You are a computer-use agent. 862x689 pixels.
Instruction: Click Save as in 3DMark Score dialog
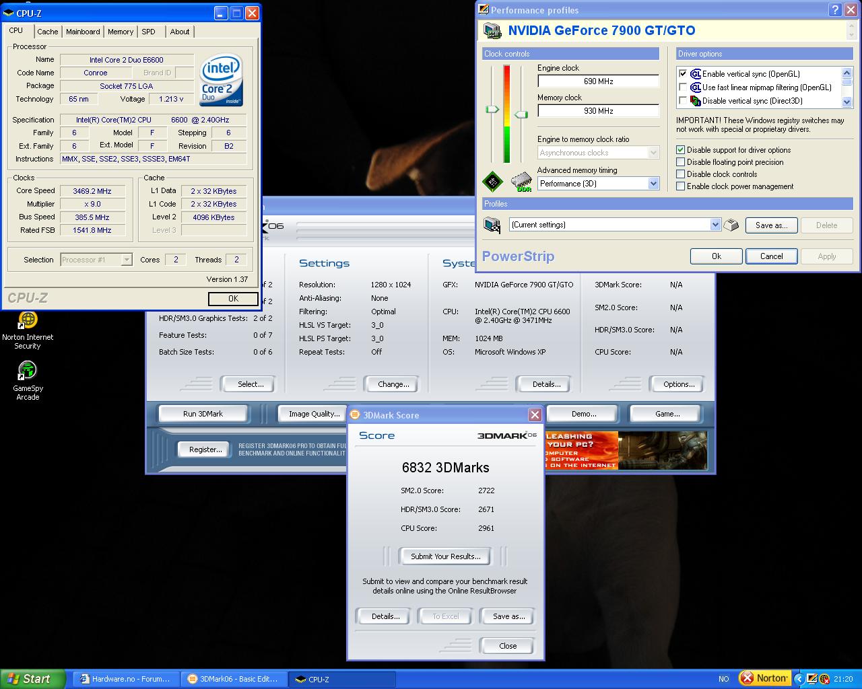click(508, 616)
